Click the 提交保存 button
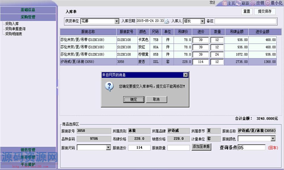Image resolution: width=284 pixels, height=170 pixels. tap(265, 12)
